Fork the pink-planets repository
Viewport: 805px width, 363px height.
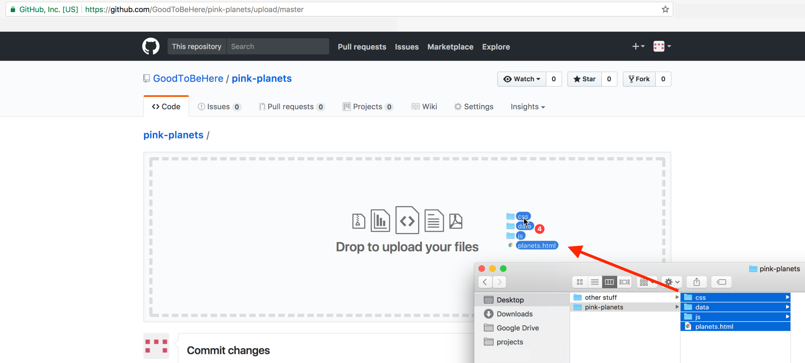pyautogui.click(x=639, y=79)
